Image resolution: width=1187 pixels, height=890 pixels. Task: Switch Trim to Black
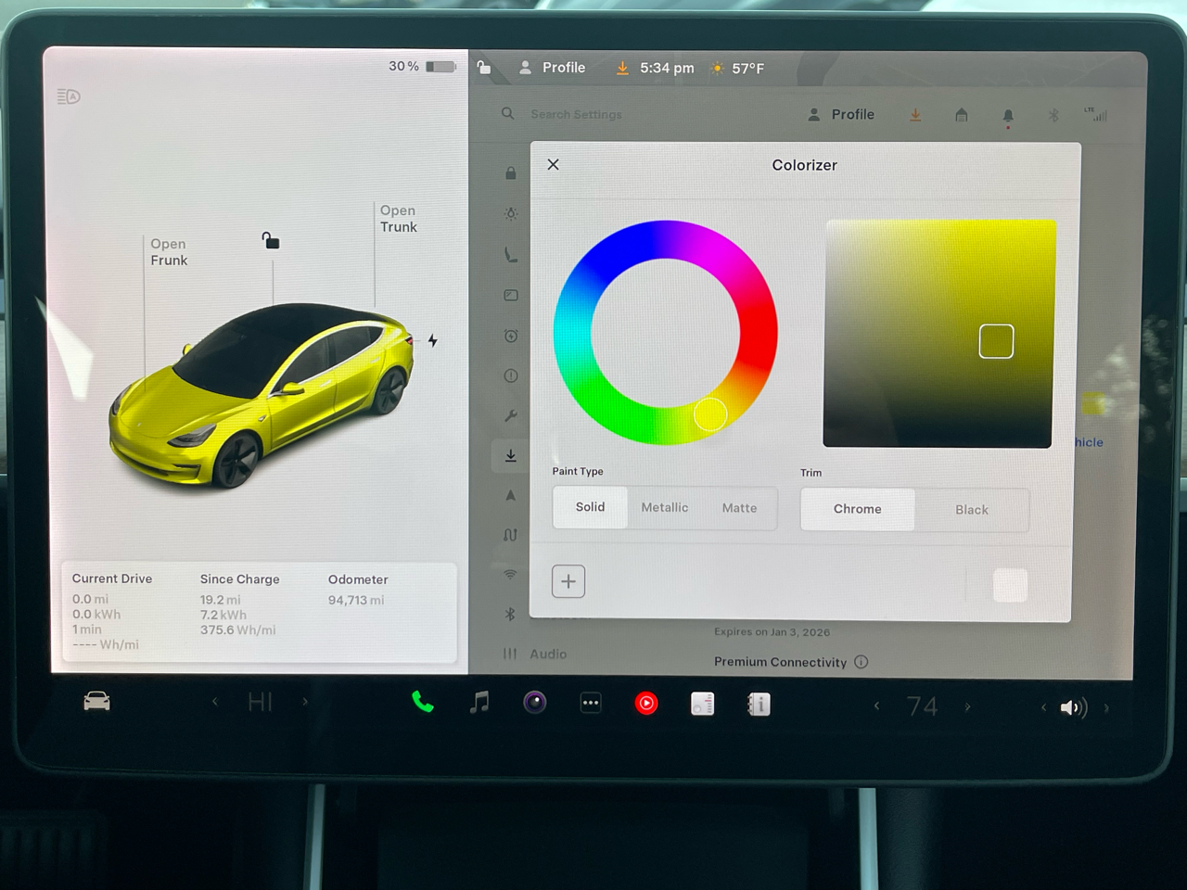(x=971, y=510)
